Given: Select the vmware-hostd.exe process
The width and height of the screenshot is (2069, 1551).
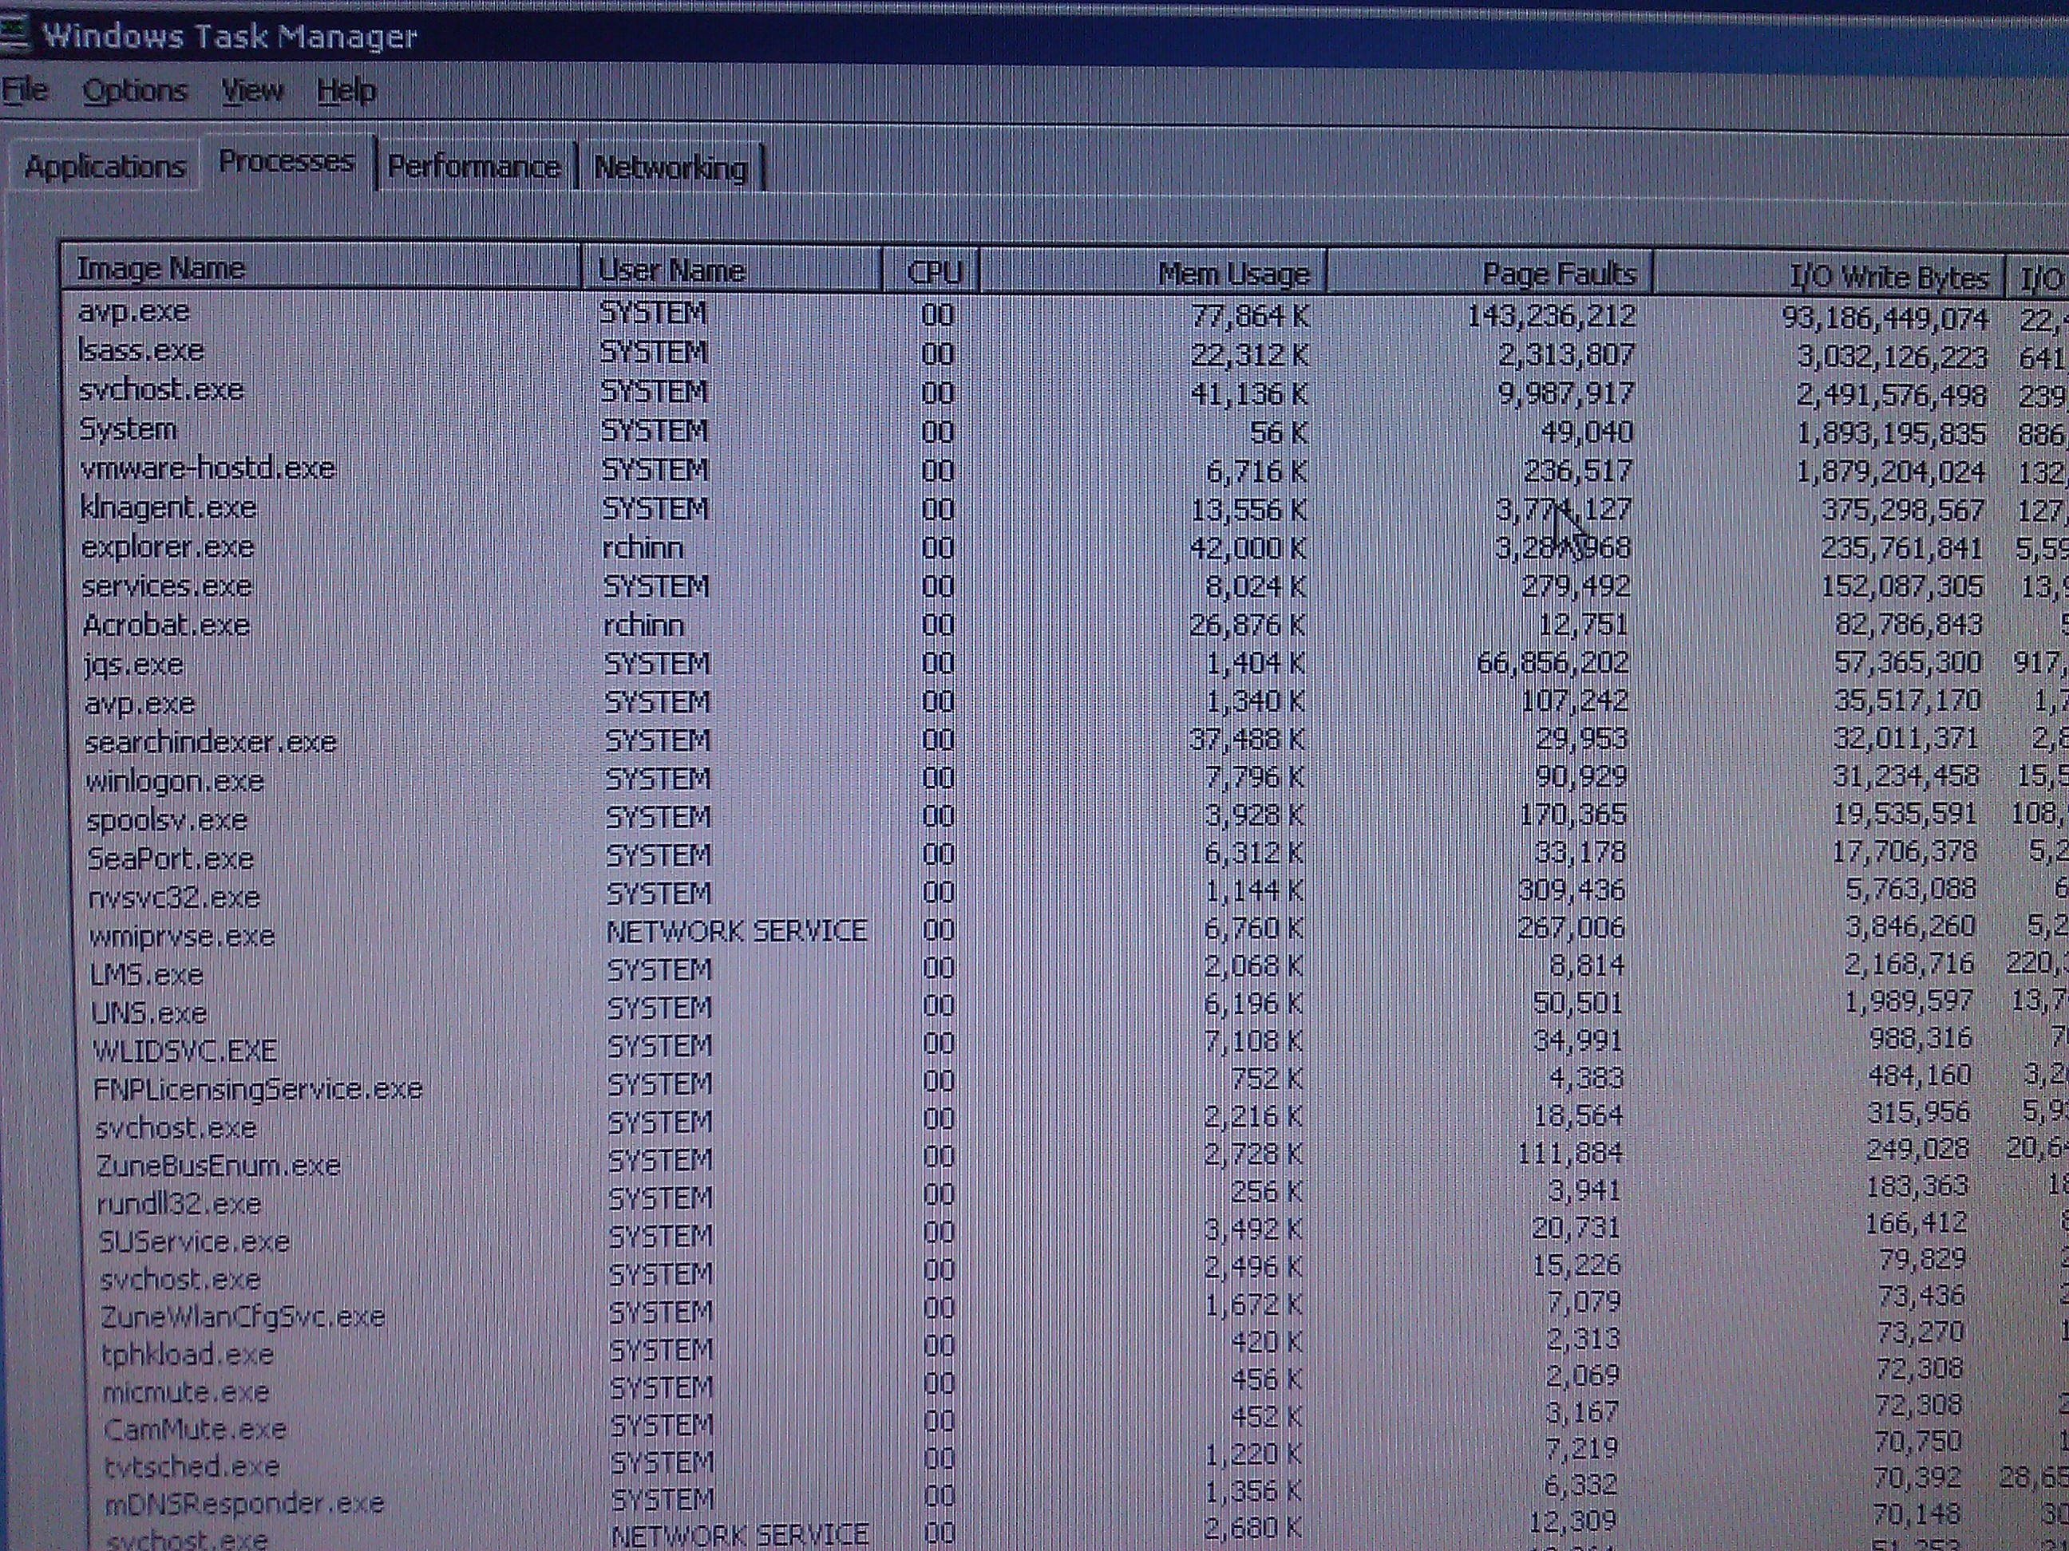Looking at the screenshot, I should [x=207, y=468].
